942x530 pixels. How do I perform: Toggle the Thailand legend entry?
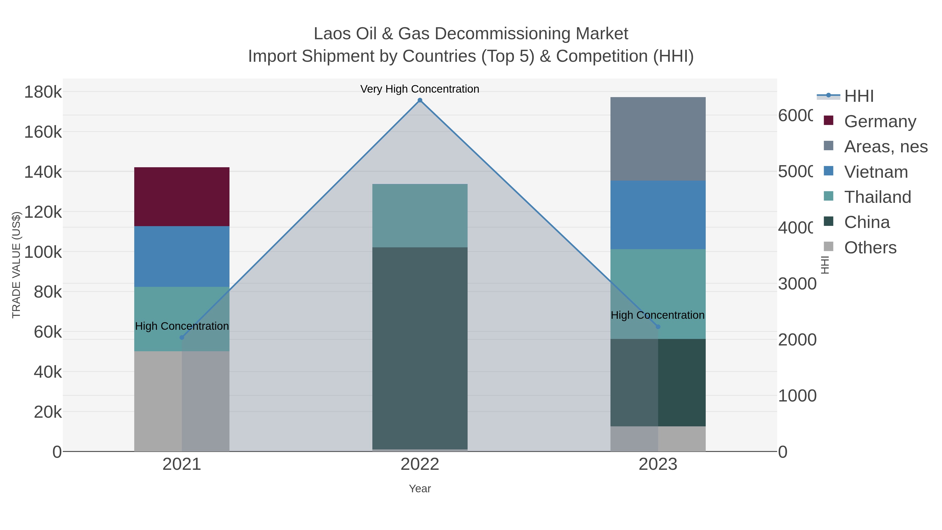(867, 197)
